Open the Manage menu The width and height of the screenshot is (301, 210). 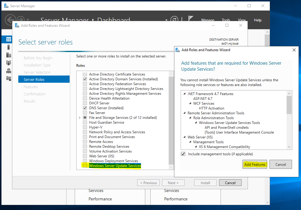tap(208, 20)
